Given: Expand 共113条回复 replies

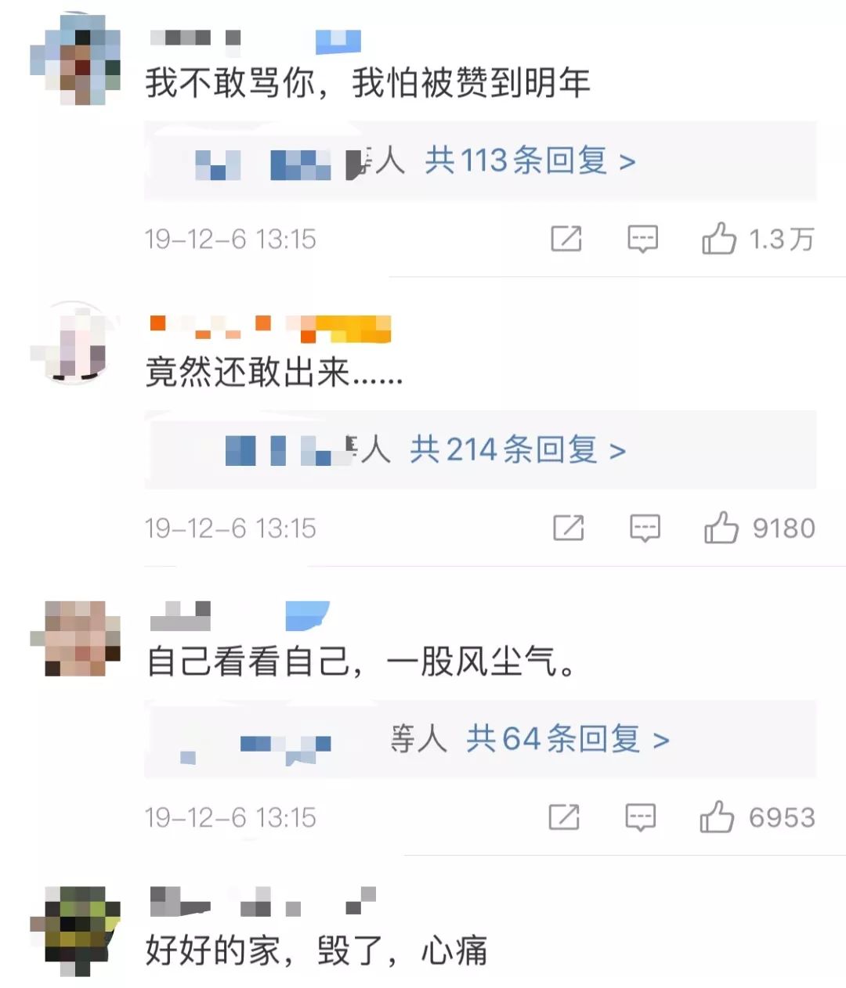Looking at the screenshot, I should click(530, 160).
